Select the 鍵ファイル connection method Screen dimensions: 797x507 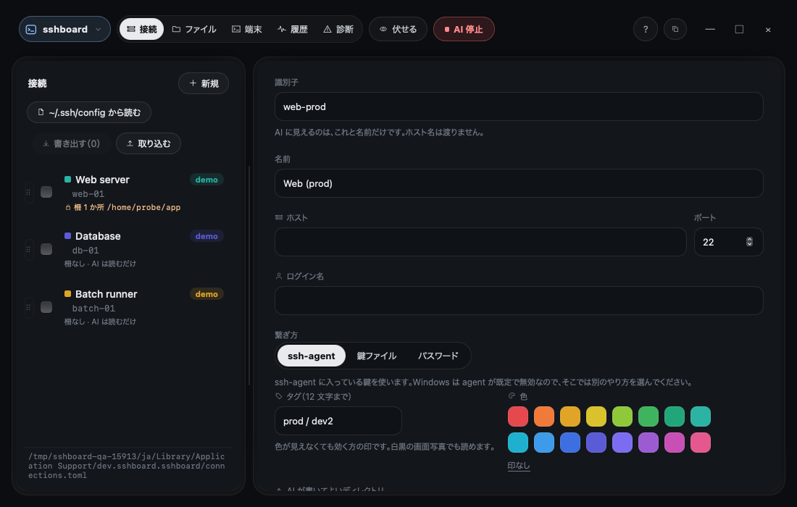click(376, 356)
